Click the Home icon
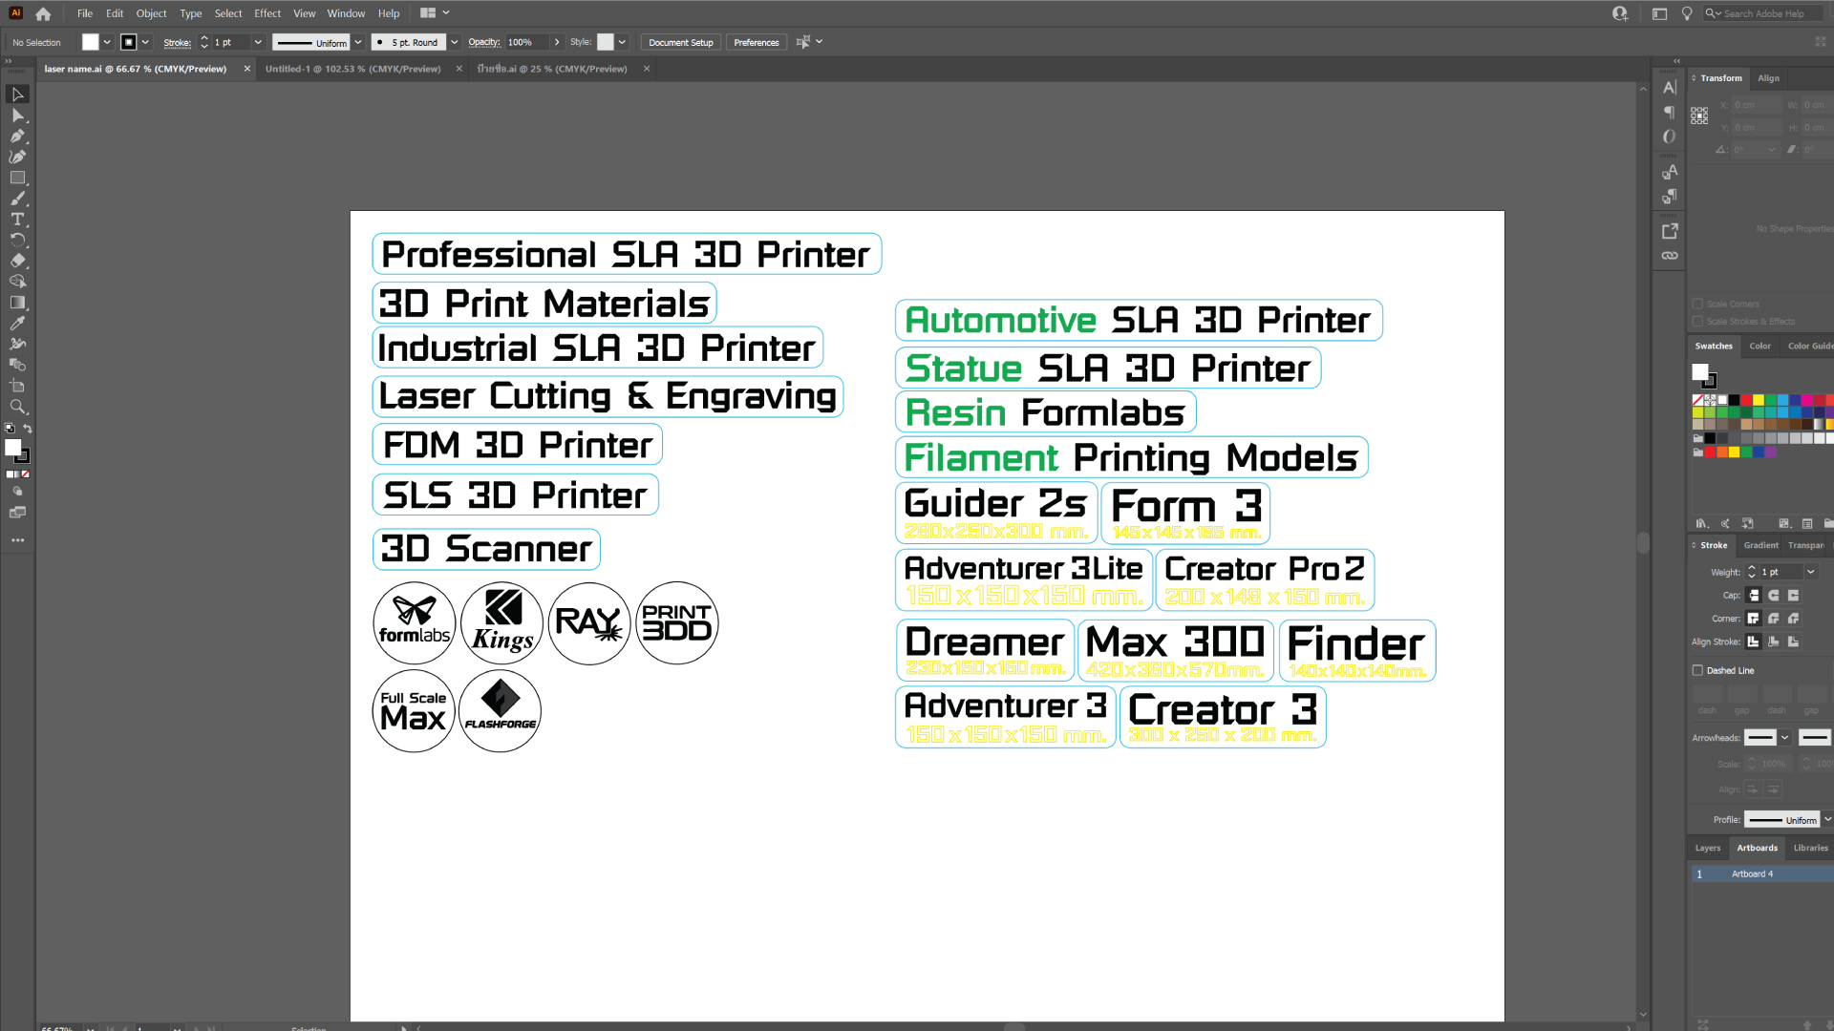 pos(43,13)
